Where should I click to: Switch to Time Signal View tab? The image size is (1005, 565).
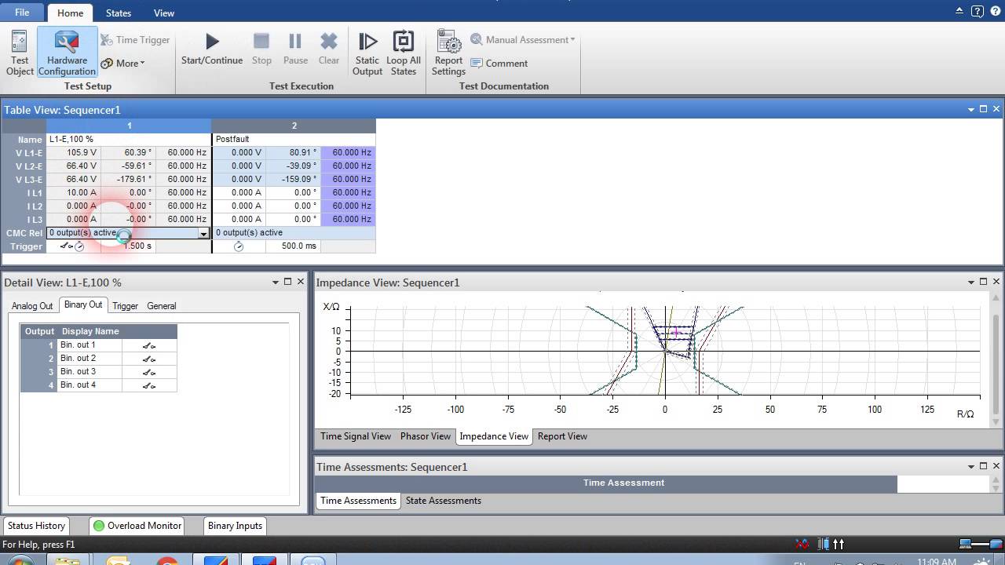click(x=356, y=436)
